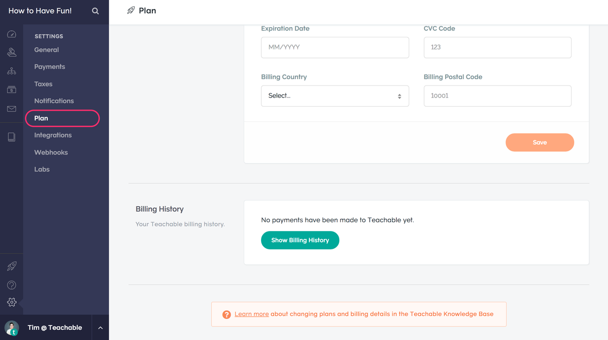Click 'No payments have been made' text
This screenshot has height=340, width=608.
(x=337, y=220)
